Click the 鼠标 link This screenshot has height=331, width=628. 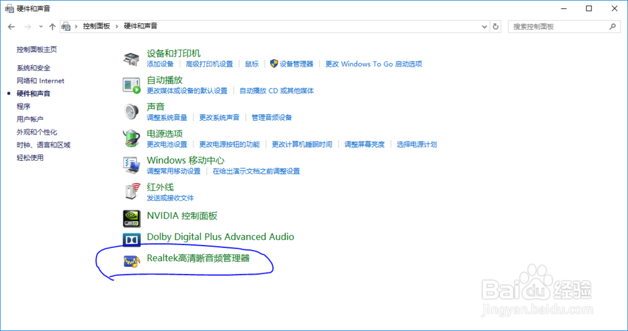click(x=252, y=64)
